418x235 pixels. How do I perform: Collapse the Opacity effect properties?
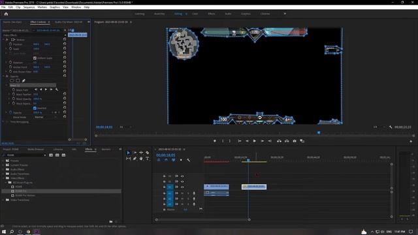pyautogui.click(x=3, y=76)
